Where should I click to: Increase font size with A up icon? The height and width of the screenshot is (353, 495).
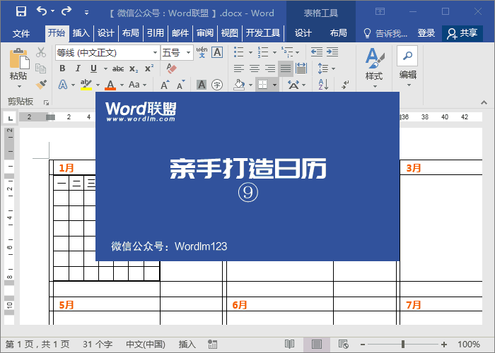pos(165,85)
